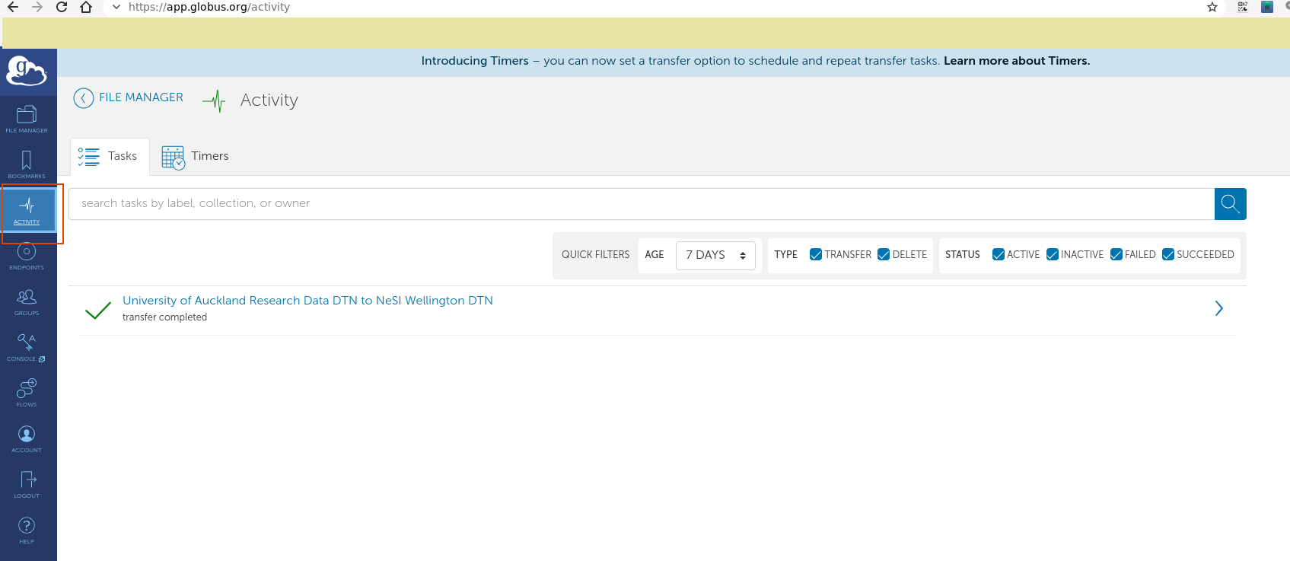Click the green completed checkmark icon
Viewport: 1290px width, 561px height.
pos(98,309)
